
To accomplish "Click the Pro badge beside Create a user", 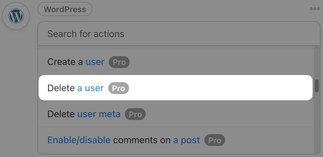I will 119,62.
